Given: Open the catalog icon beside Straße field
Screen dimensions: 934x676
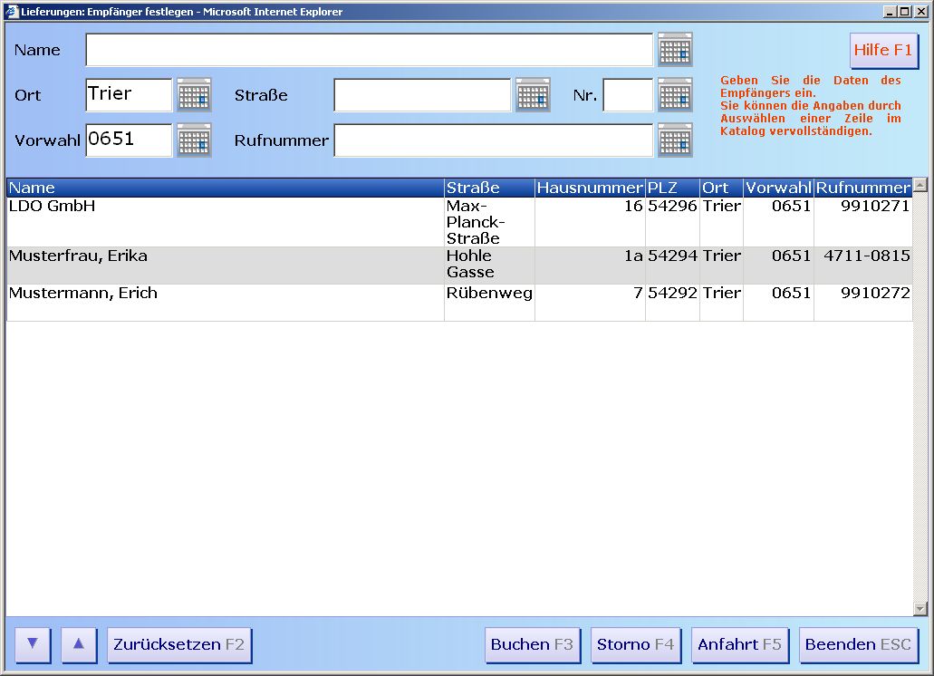Looking at the screenshot, I should tap(533, 95).
